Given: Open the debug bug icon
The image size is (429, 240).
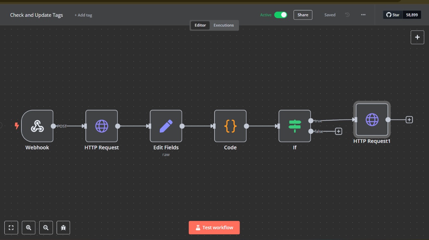Looking at the screenshot, I should click(63, 228).
